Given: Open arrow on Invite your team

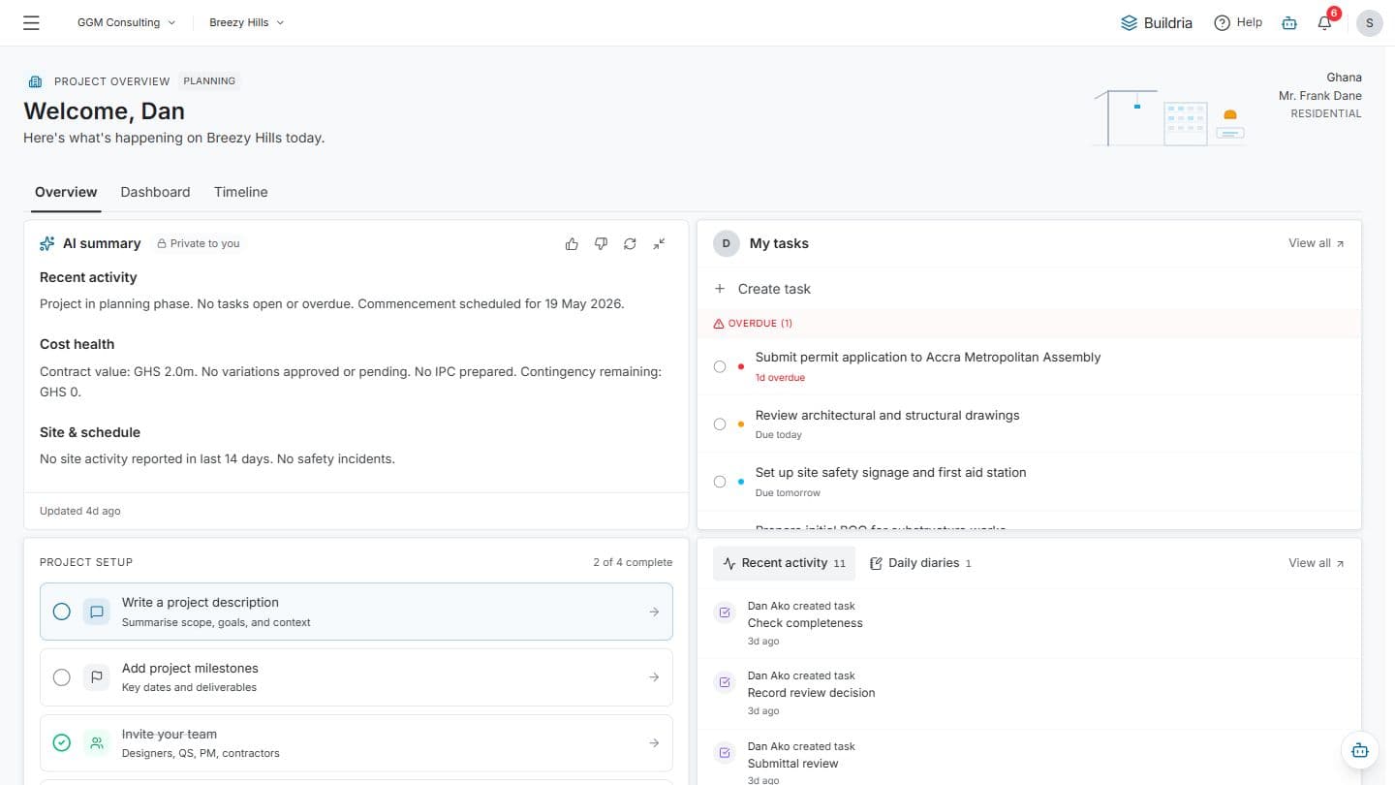Looking at the screenshot, I should pos(654,743).
